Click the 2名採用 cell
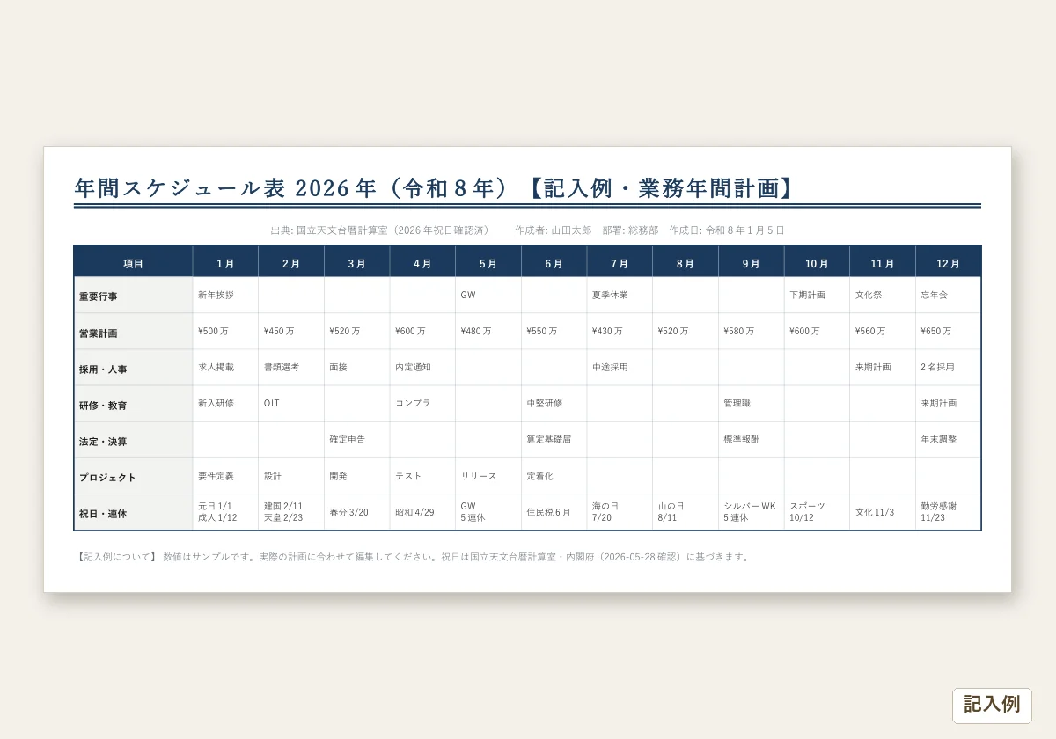1056x739 pixels. [948, 368]
